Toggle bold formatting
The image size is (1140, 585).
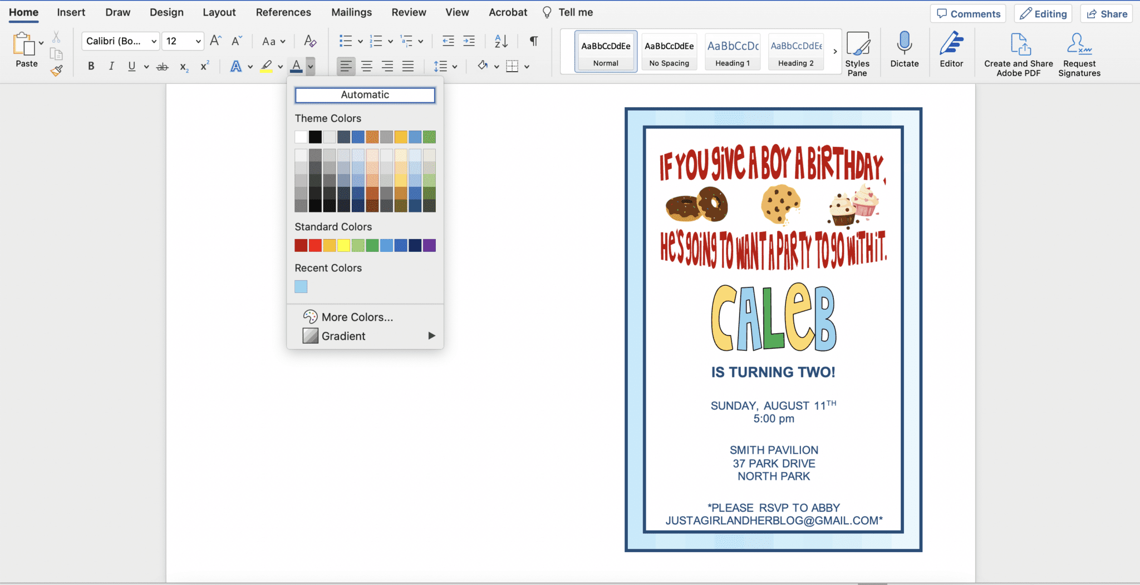91,66
